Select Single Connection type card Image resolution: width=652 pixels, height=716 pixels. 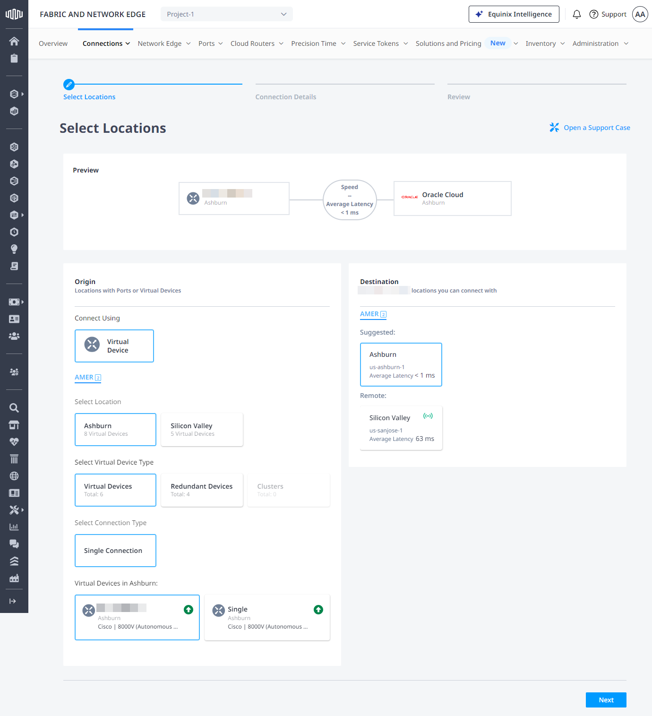(115, 551)
